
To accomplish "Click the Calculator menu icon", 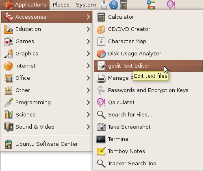I will coord(101,17).
